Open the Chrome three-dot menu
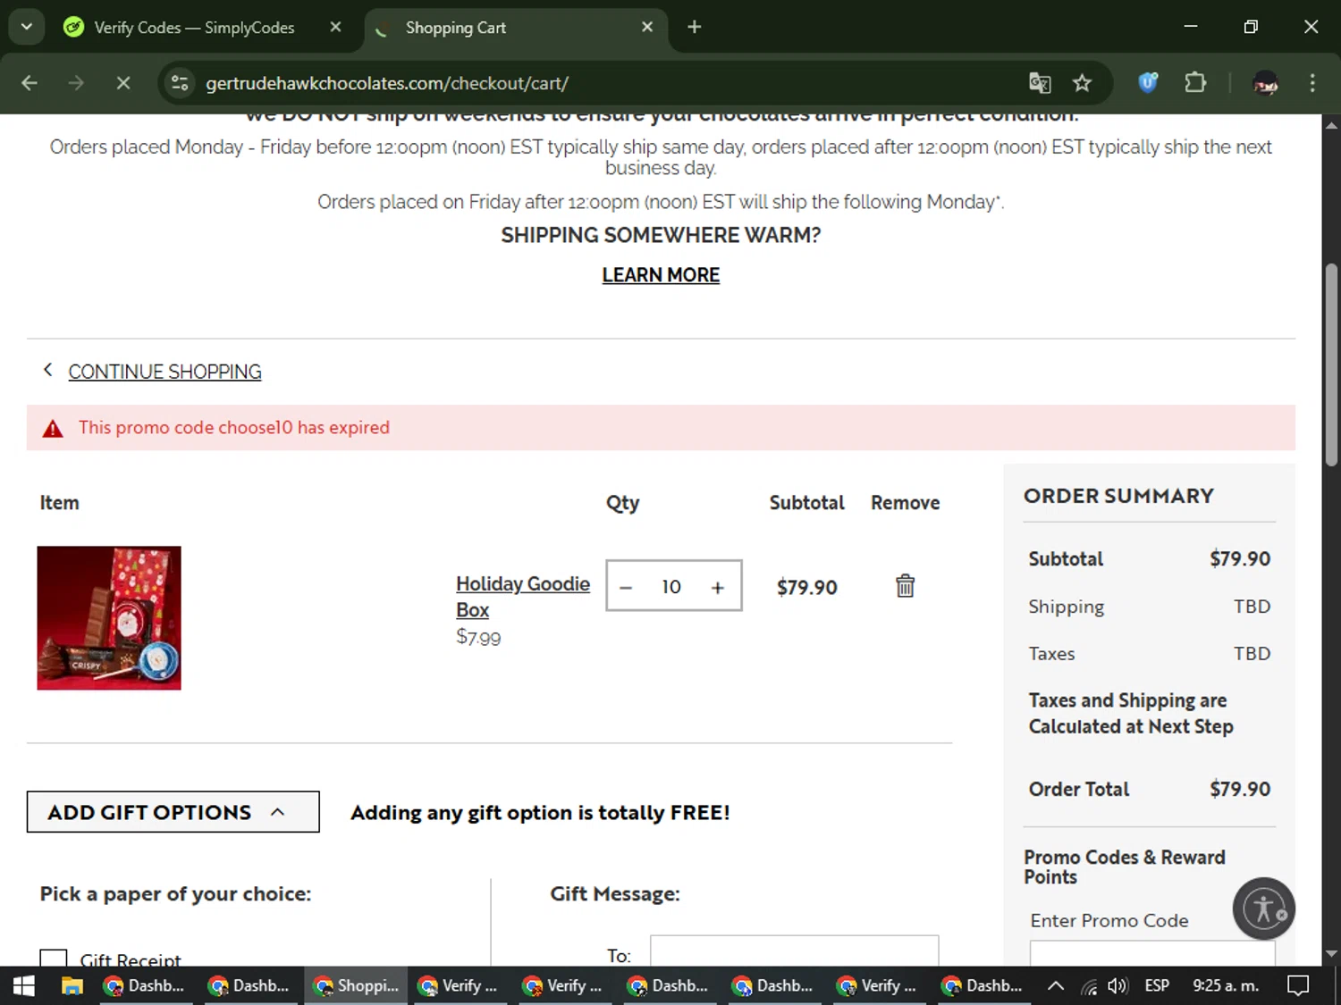This screenshot has height=1005, width=1341. pyautogui.click(x=1312, y=83)
